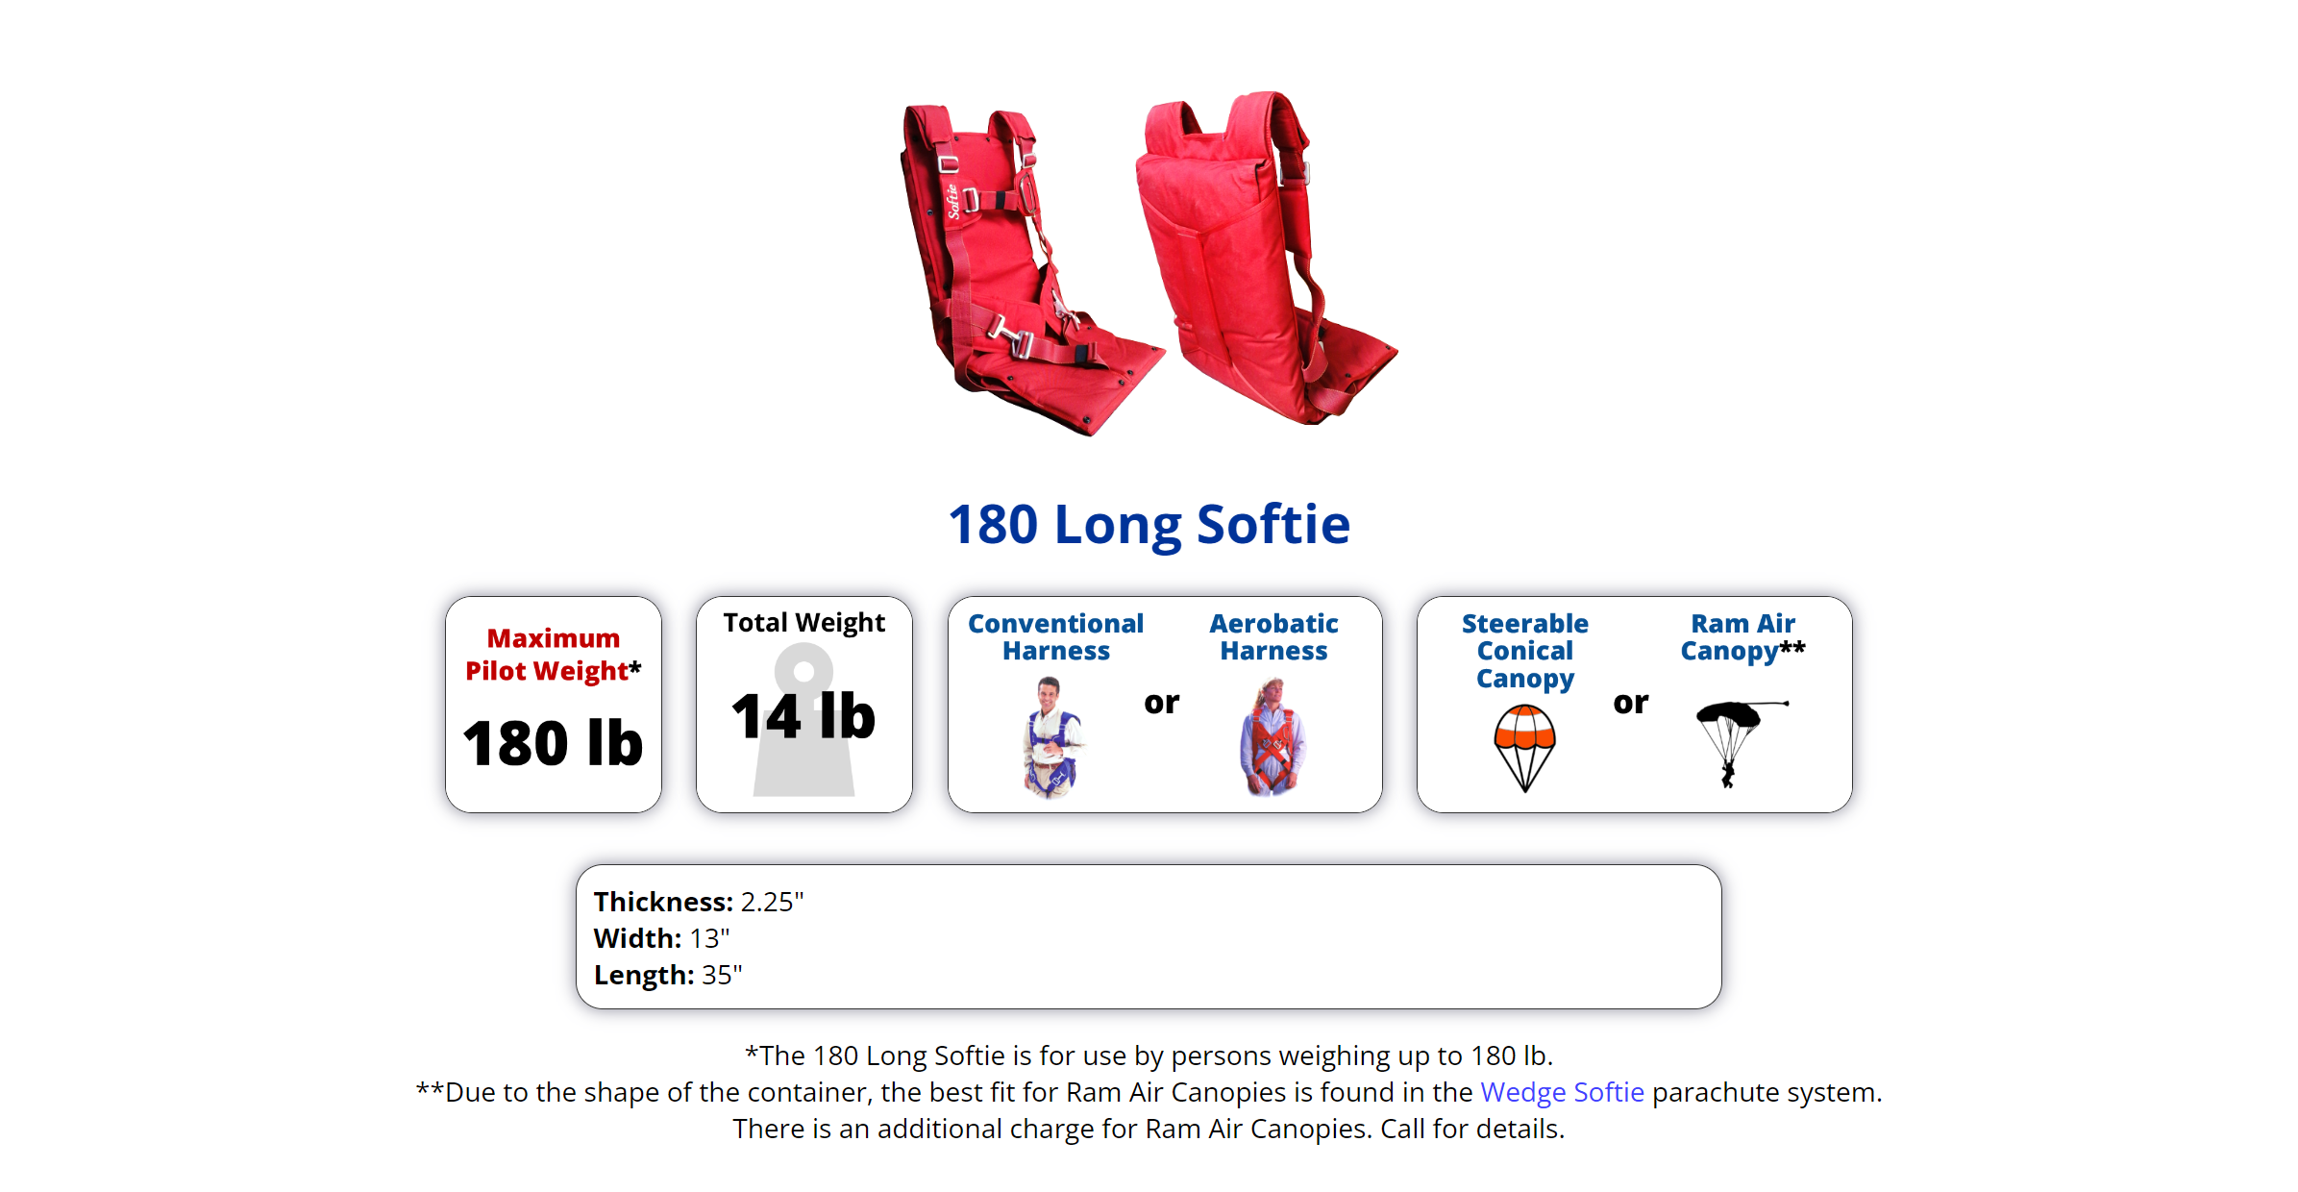Click the conventional harness man icon
The height and width of the screenshot is (1192, 2298).
[x=1053, y=737]
